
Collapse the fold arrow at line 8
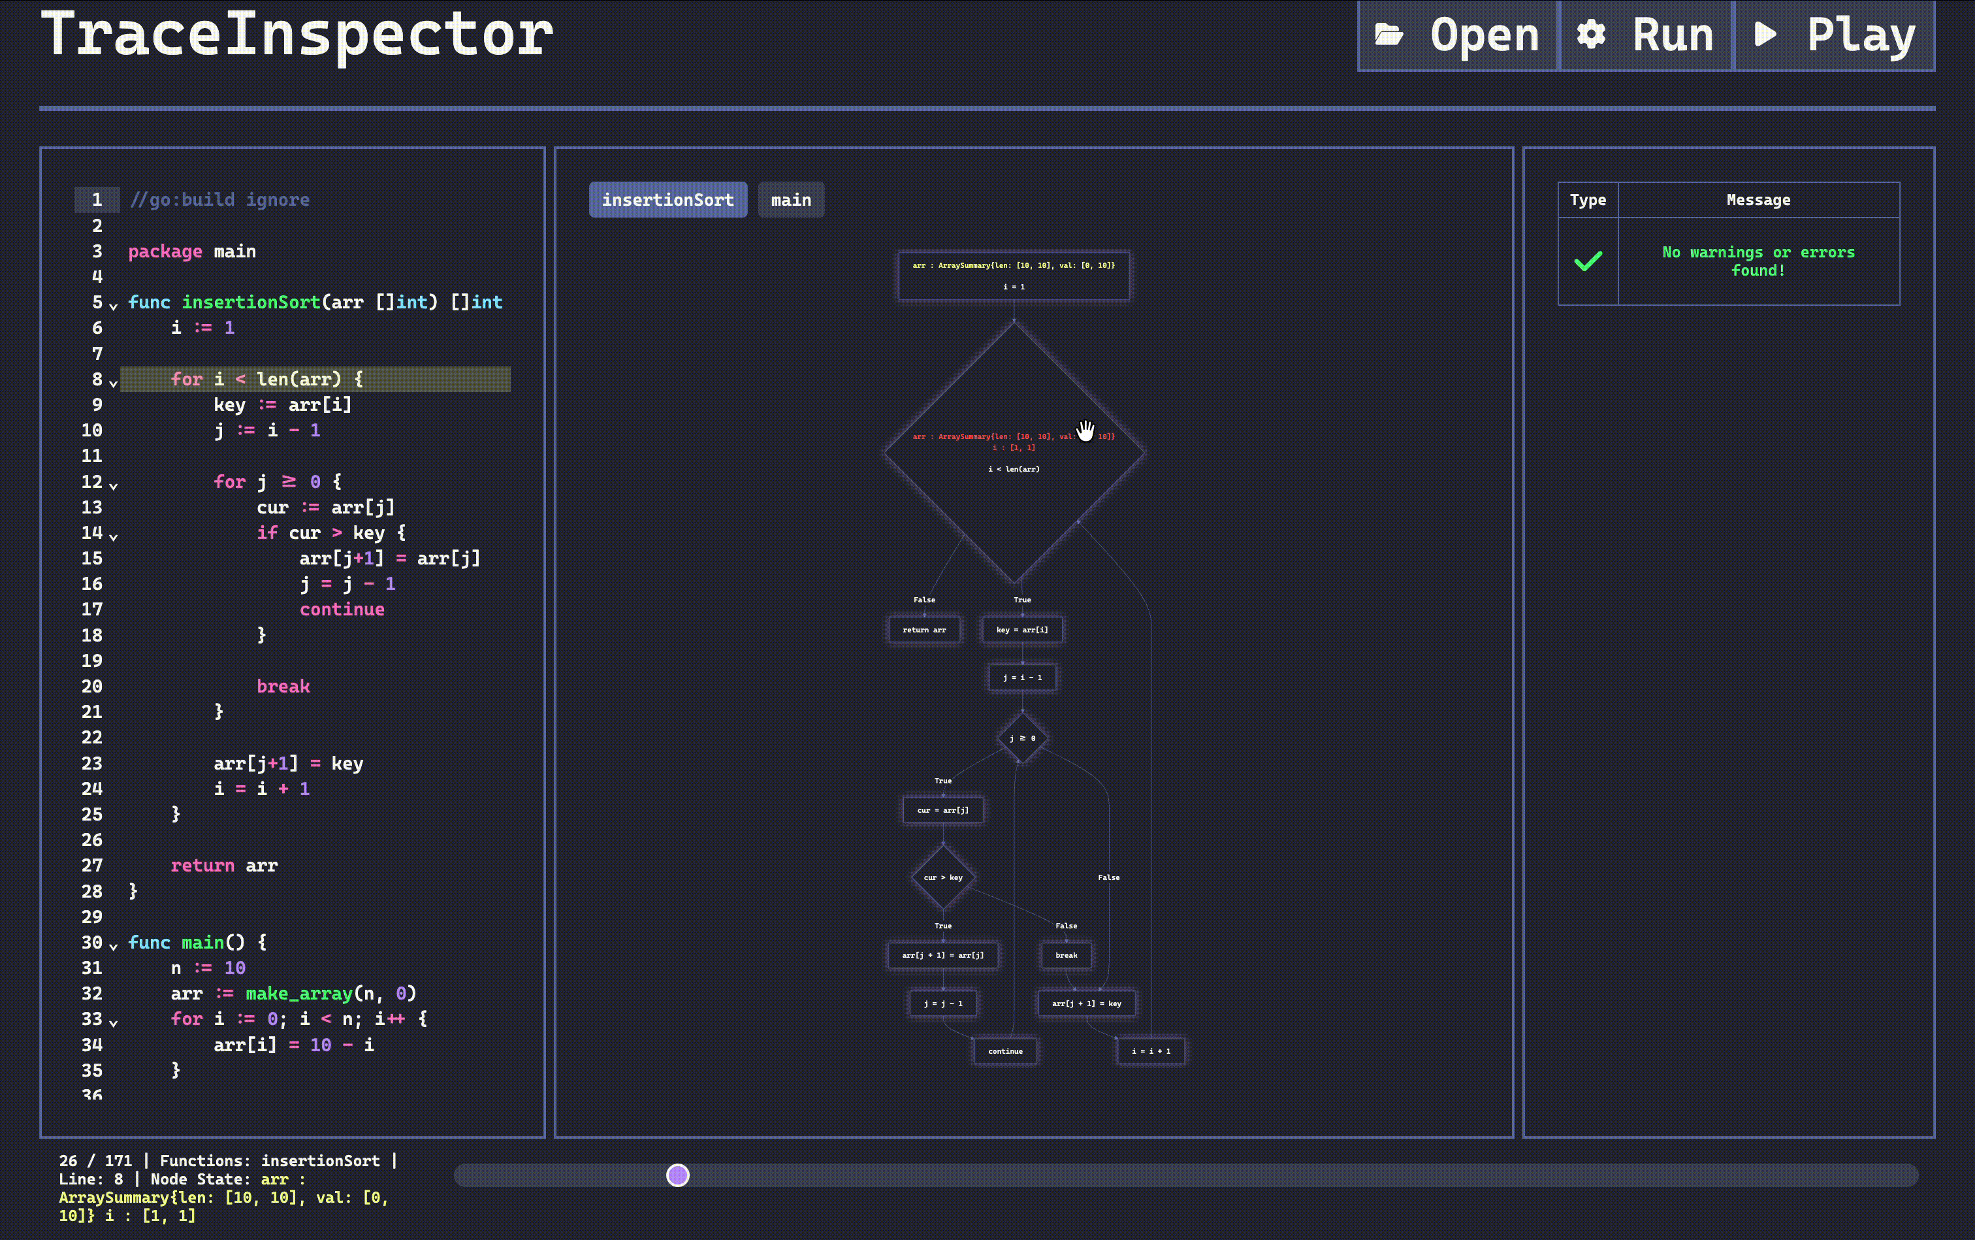[x=113, y=383]
